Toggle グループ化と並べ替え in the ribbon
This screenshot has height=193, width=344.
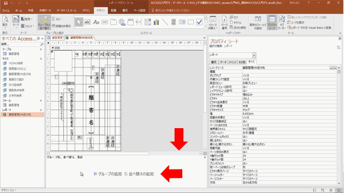[44, 23]
